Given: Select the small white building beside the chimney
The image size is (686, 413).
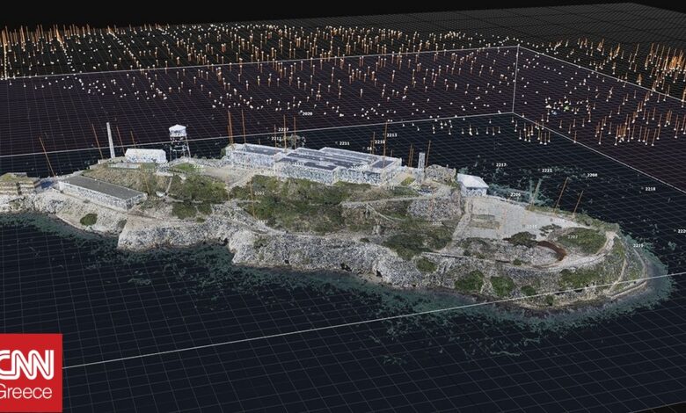Looking at the screenshot, I should tap(145, 156).
